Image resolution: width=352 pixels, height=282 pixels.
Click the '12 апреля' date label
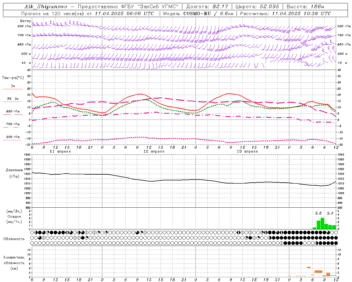coord(154,151)
